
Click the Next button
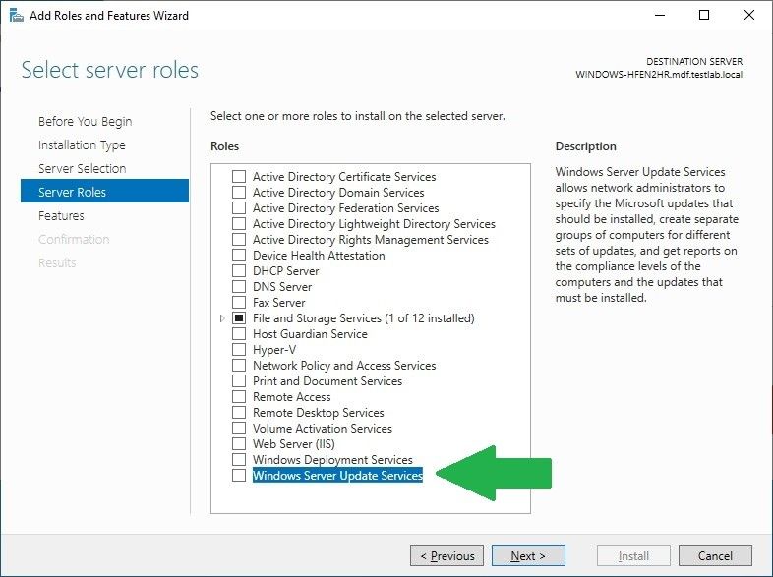click(528, 555)
